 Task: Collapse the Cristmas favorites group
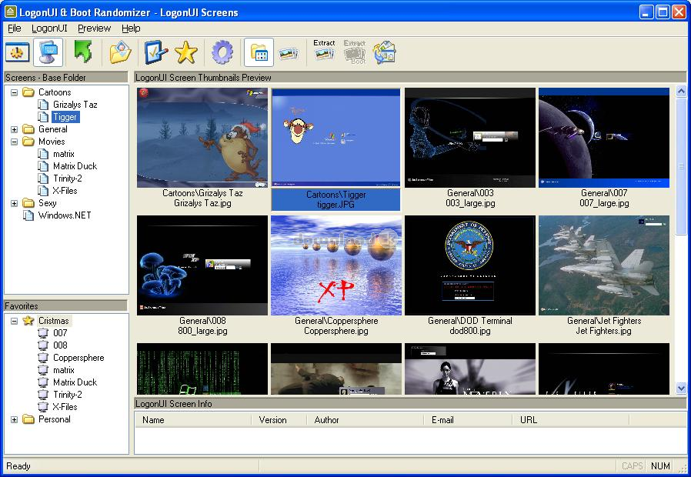coord(14,321)
